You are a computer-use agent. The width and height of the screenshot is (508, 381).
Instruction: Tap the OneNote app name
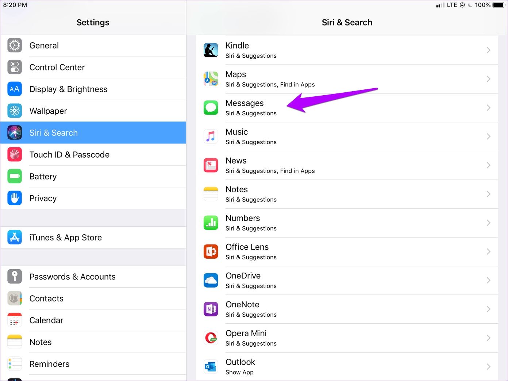[x=243, y=304]
